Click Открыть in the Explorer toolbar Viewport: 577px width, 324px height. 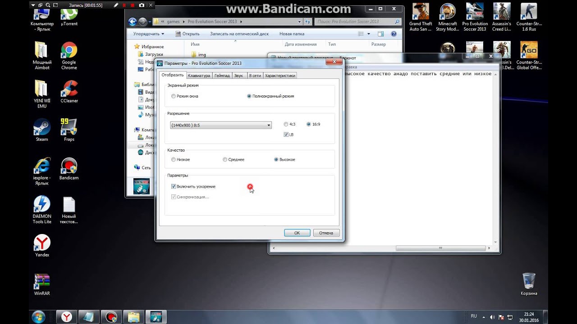pos(188,34)
